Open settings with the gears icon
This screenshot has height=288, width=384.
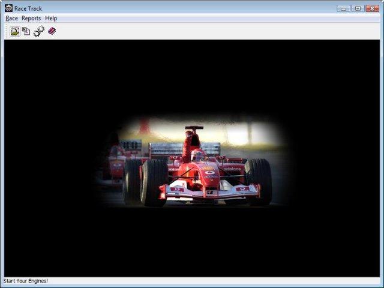coord(39,31)
